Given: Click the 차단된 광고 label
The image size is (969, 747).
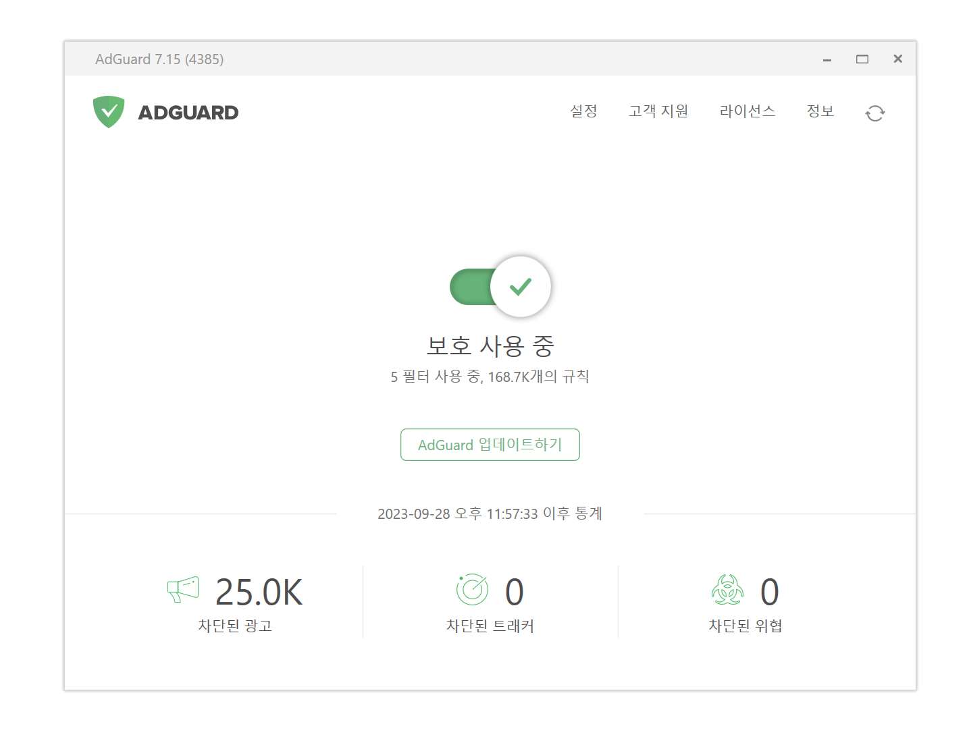Looking at the screenshot, I should [x=235, y=626].
